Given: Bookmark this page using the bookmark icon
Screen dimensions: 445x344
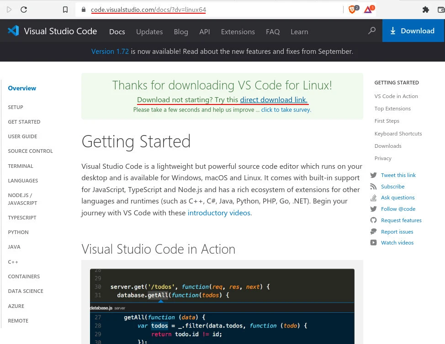Looking at the screenshot, I should [x=65, y=9].
